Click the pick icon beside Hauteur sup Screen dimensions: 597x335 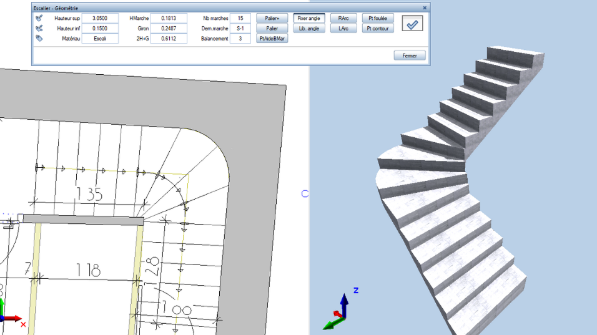pyautogui.click(x=39, y=19)
